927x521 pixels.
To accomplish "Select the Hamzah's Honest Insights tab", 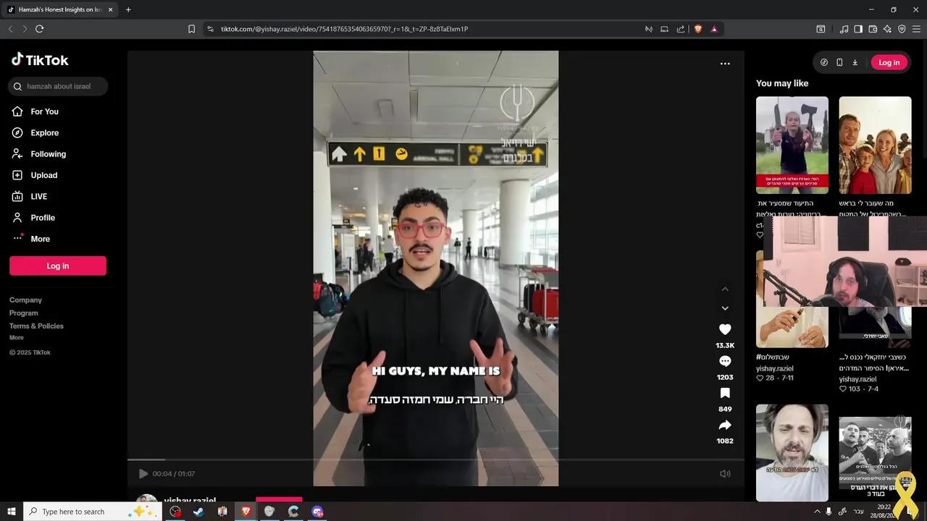I will [x=59, y=9].
